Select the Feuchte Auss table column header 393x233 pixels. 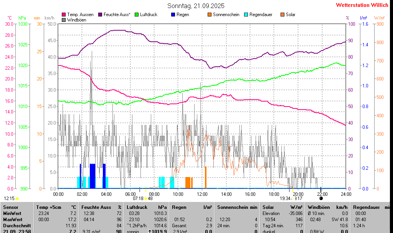[101, 207]
